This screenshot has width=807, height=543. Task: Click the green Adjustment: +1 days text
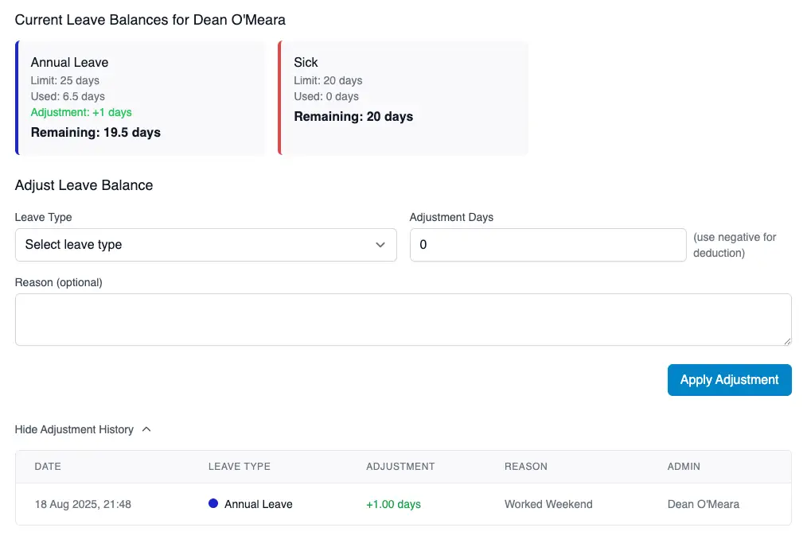pyautogui.click(x=81, y=112)
